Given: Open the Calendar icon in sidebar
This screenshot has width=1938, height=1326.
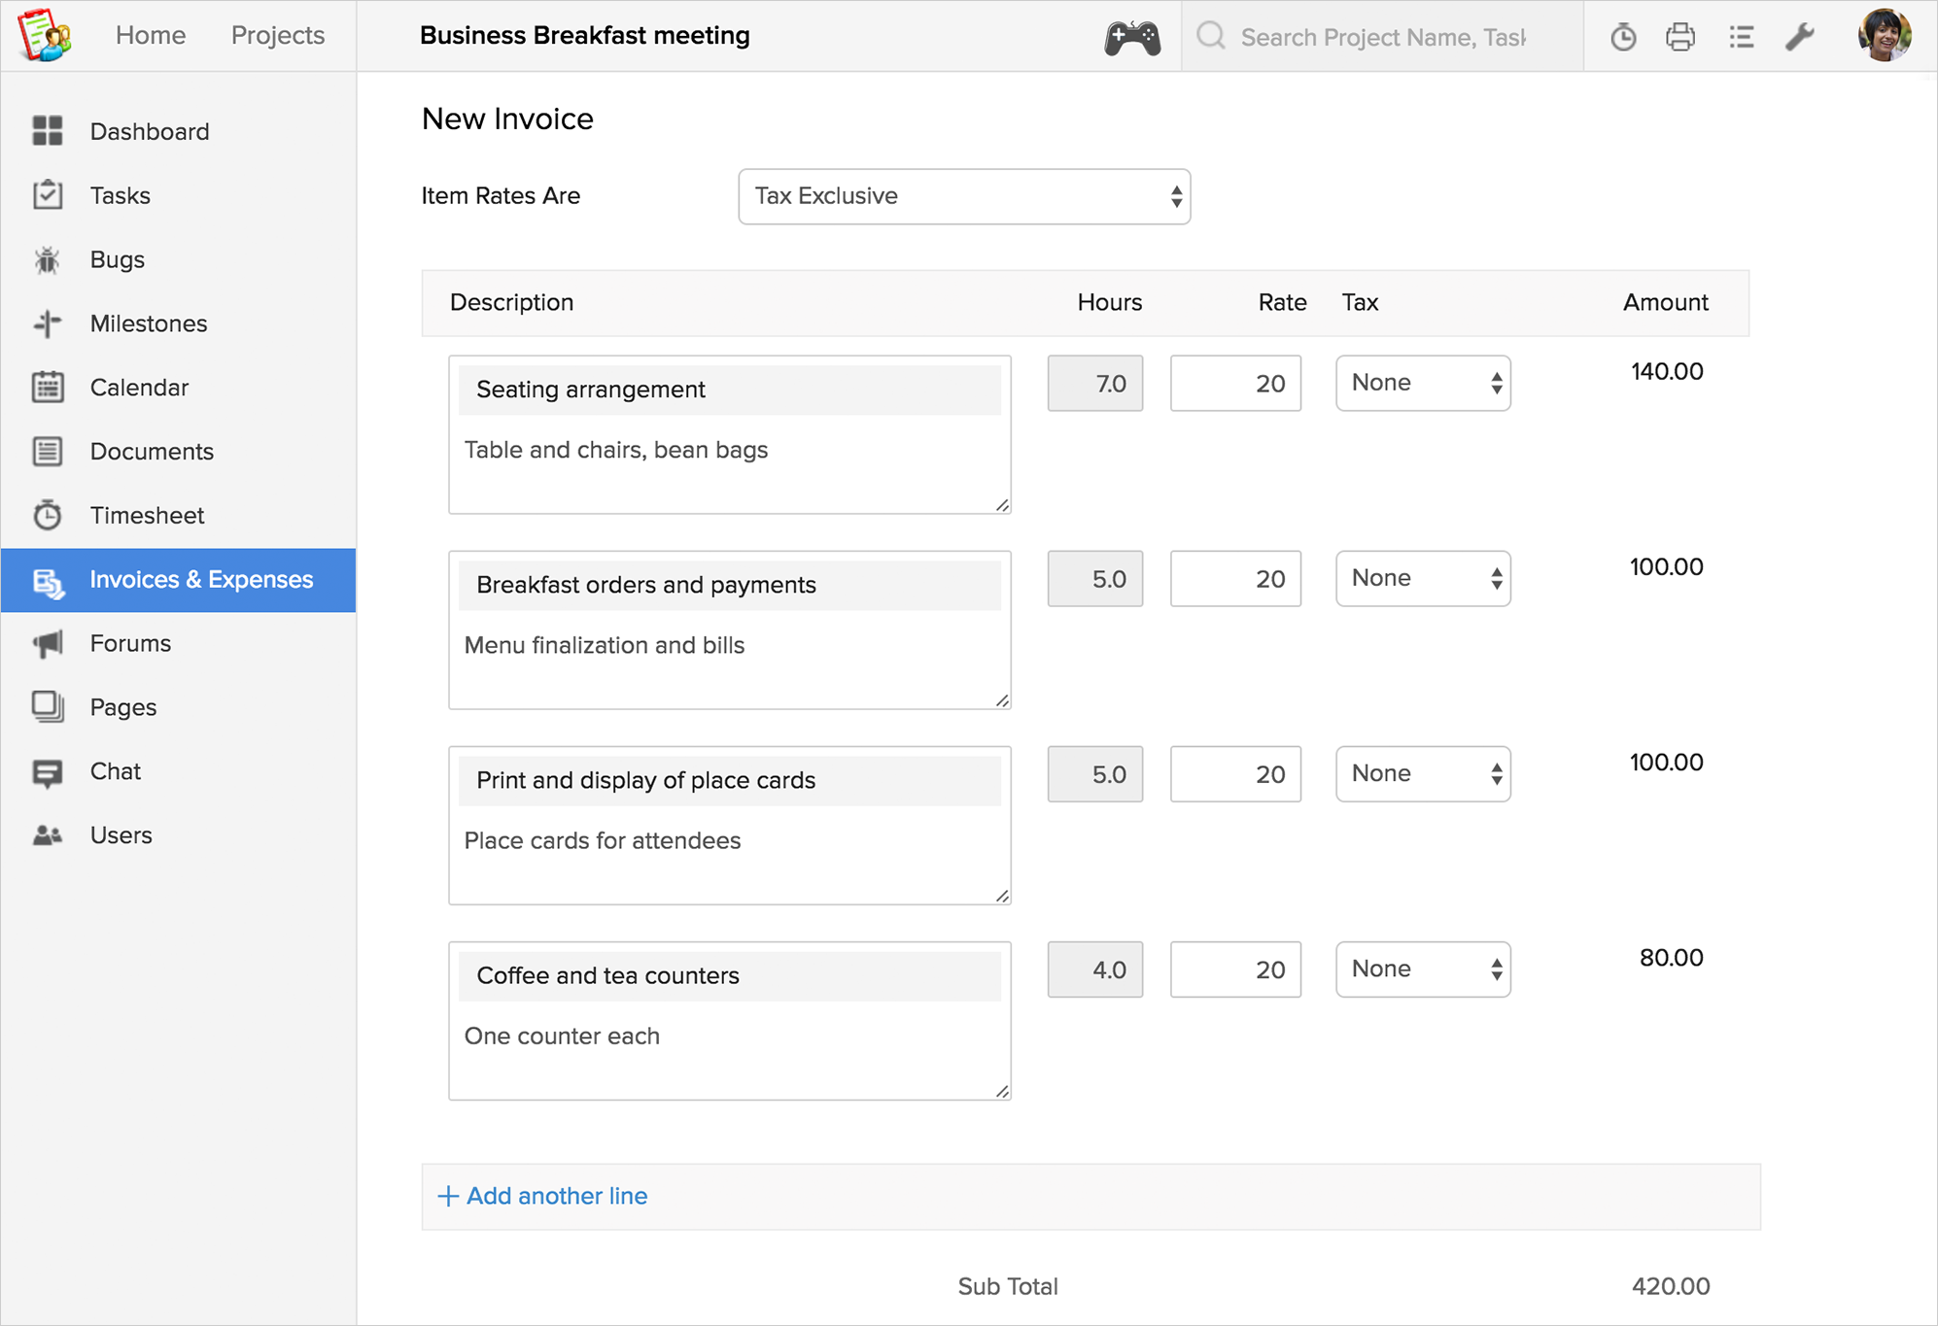Looking at the screenshot, I should pyautogui.click(x=47, y=388).
